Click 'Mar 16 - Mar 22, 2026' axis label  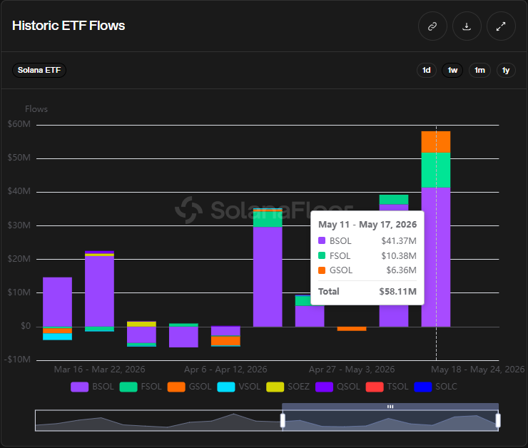coord(100,370)
